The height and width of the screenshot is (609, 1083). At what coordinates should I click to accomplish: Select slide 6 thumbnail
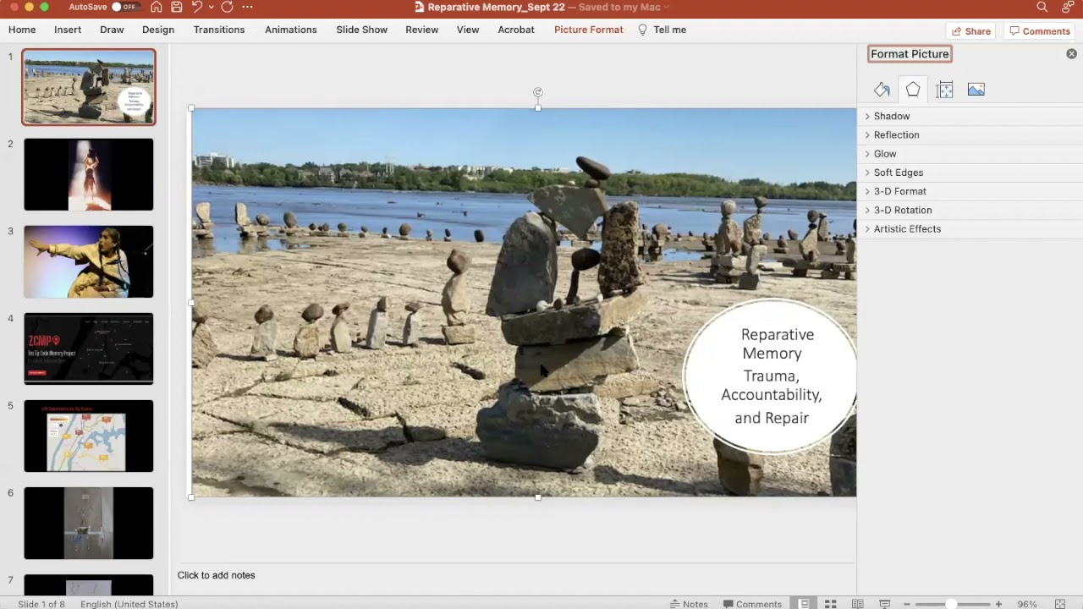click(x=89, y=523)
